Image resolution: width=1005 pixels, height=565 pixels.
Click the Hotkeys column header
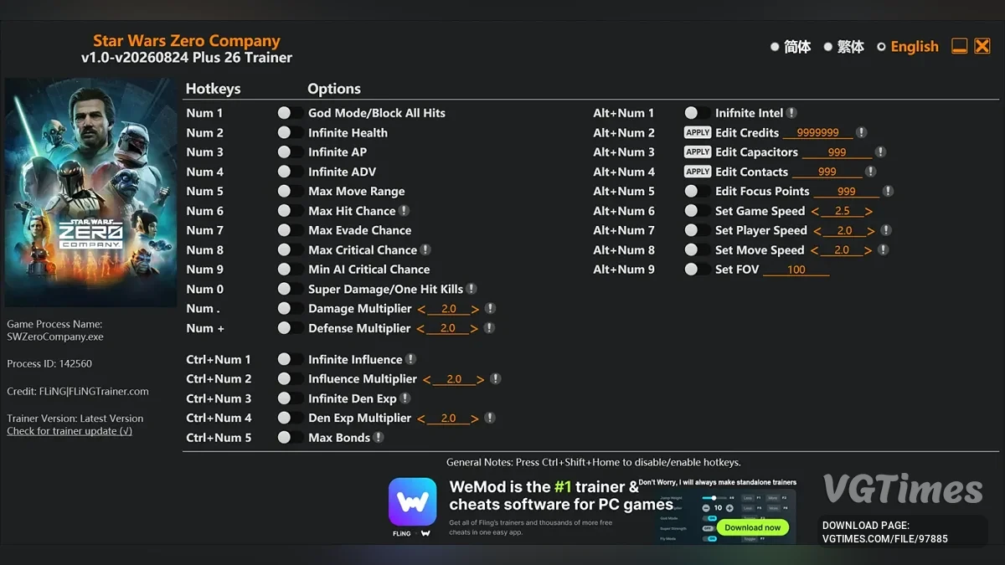click(x=213, y=89)
